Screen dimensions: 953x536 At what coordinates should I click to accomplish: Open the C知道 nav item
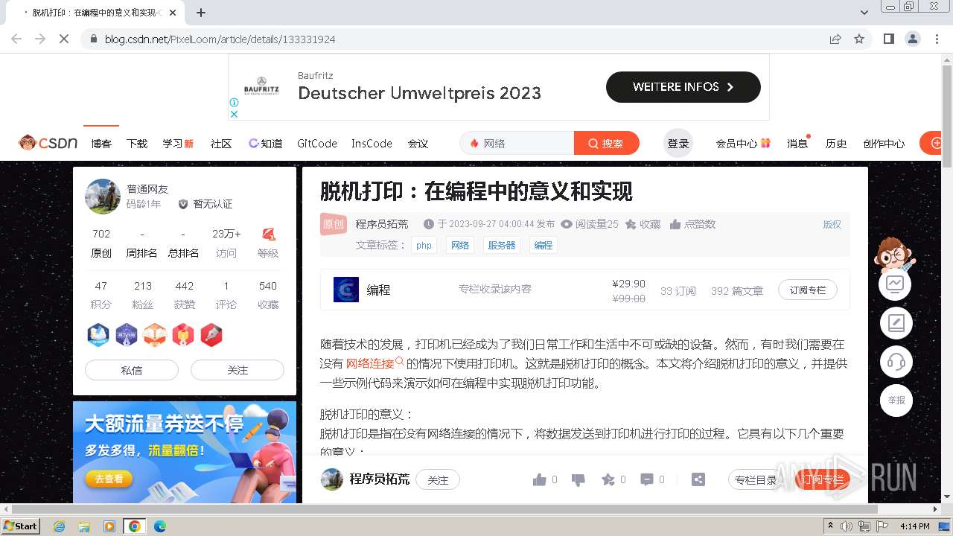(x=265, y=144)
